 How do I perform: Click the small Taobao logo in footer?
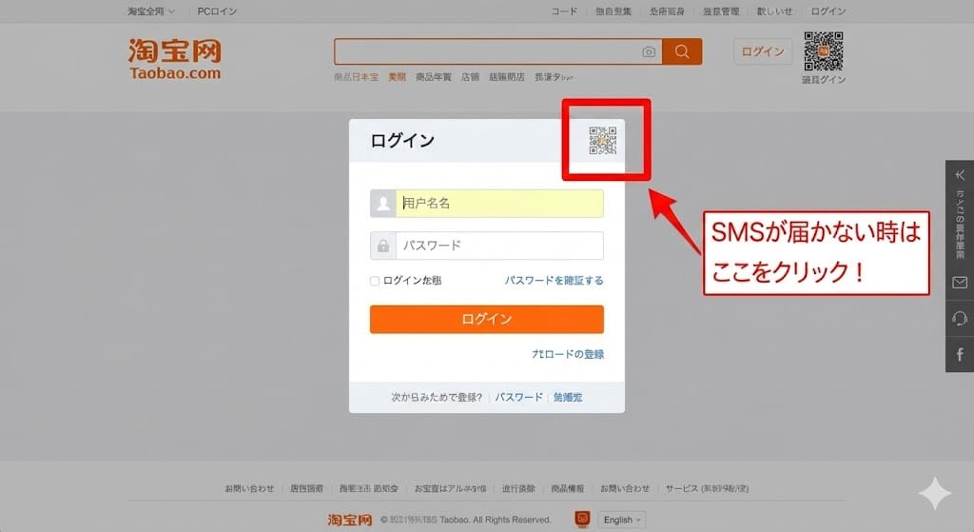350,520
